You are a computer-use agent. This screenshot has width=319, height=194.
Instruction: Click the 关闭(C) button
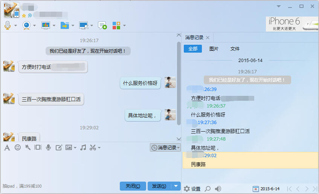coord(133,186)
